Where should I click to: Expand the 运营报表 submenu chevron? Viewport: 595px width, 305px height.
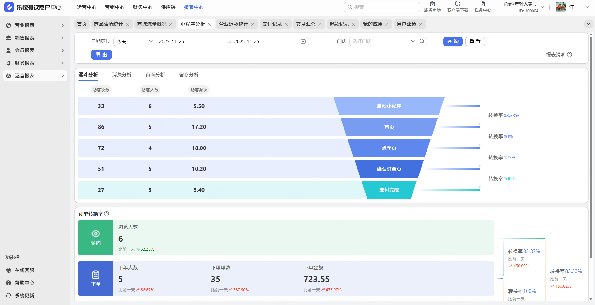tap(63, 75)
